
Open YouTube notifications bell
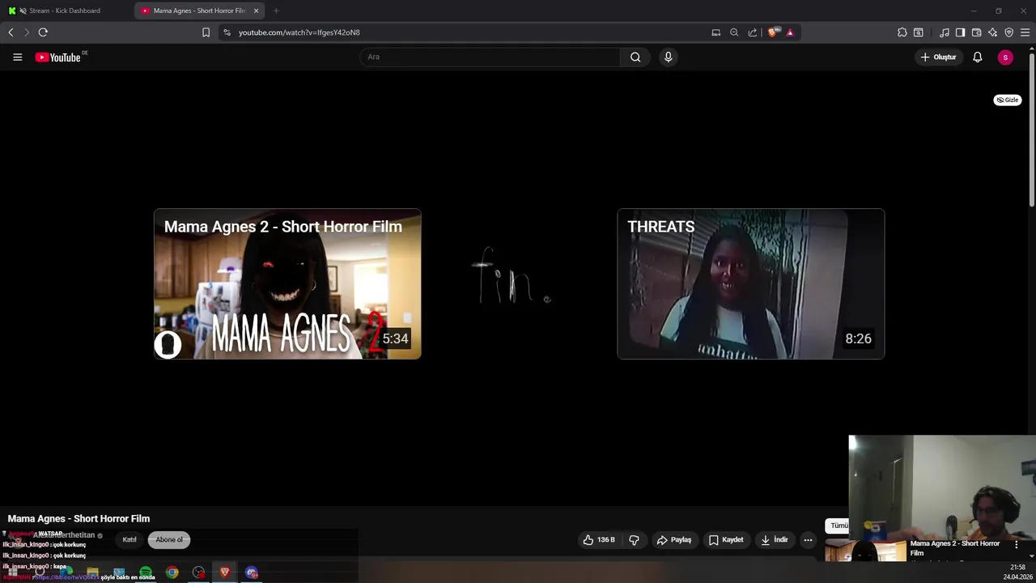pos(978,57)
